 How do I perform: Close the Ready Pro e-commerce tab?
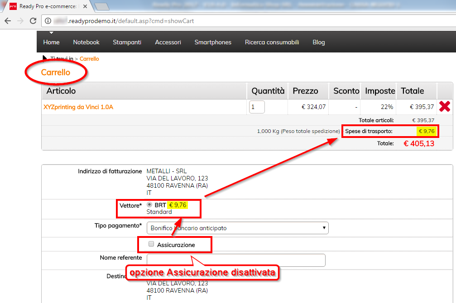[85, 6]
